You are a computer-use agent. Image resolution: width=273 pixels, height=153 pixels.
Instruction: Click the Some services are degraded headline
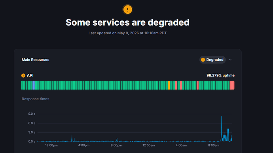click(x=127, y=22)
